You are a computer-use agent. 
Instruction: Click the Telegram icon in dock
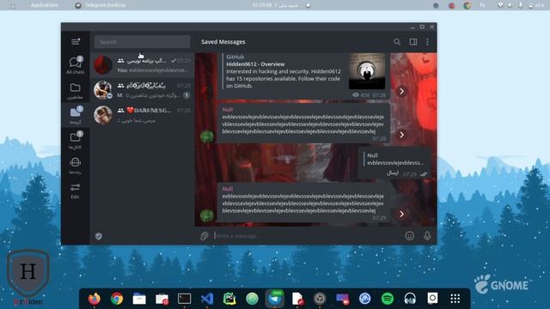pyautogui.click(x=275, y=299)
